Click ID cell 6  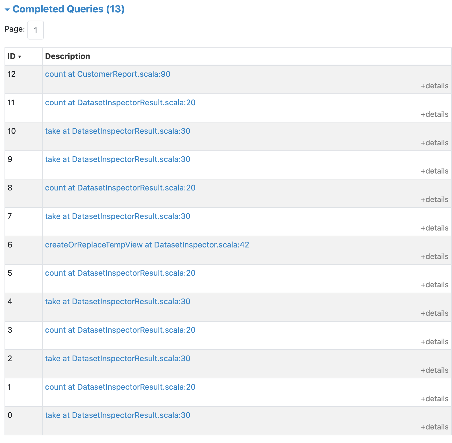(x=23, y=250)
